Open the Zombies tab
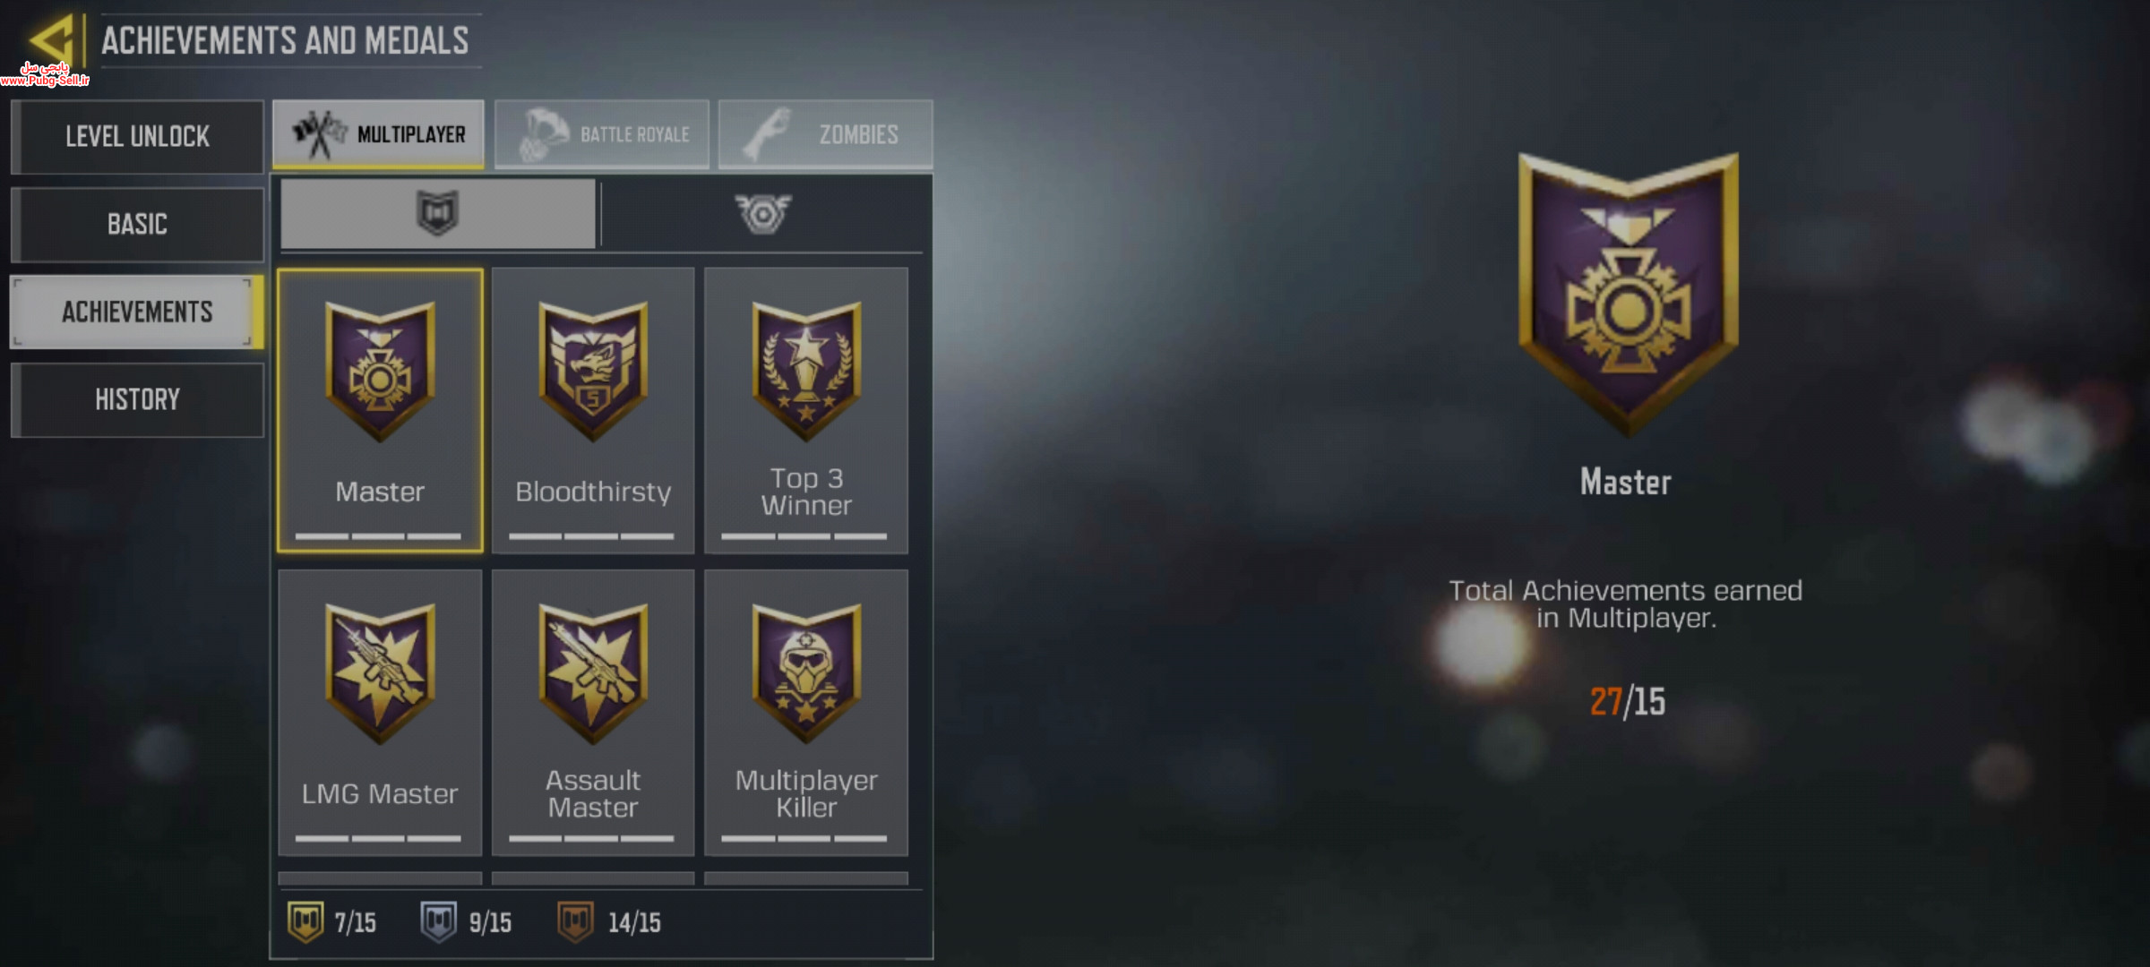 coord(826,134)
